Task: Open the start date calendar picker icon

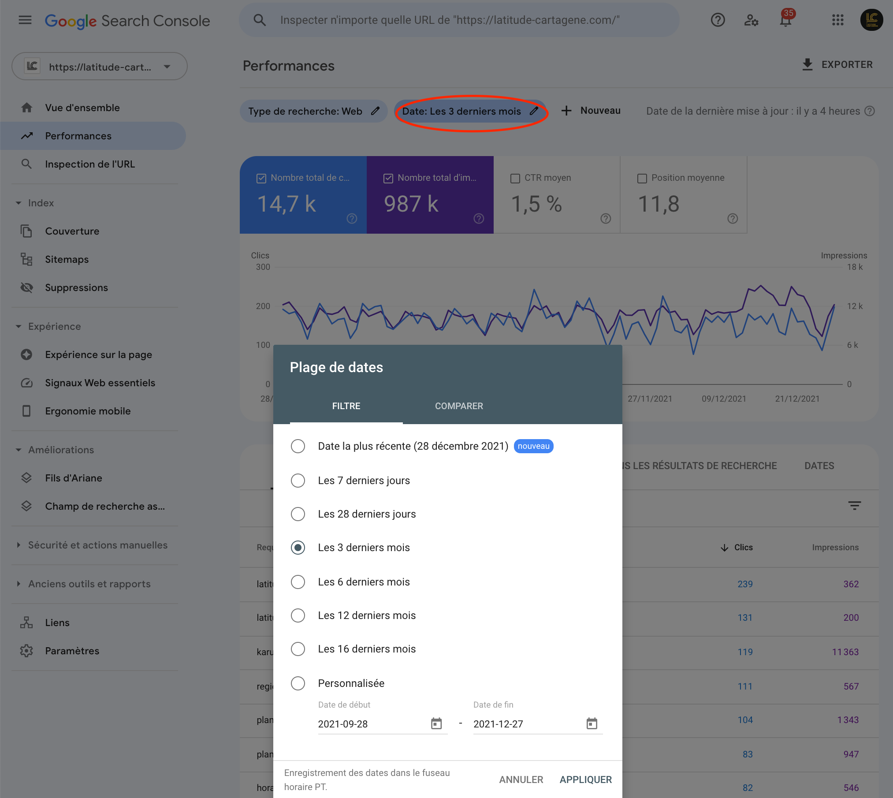Action: tap(436, 723)
